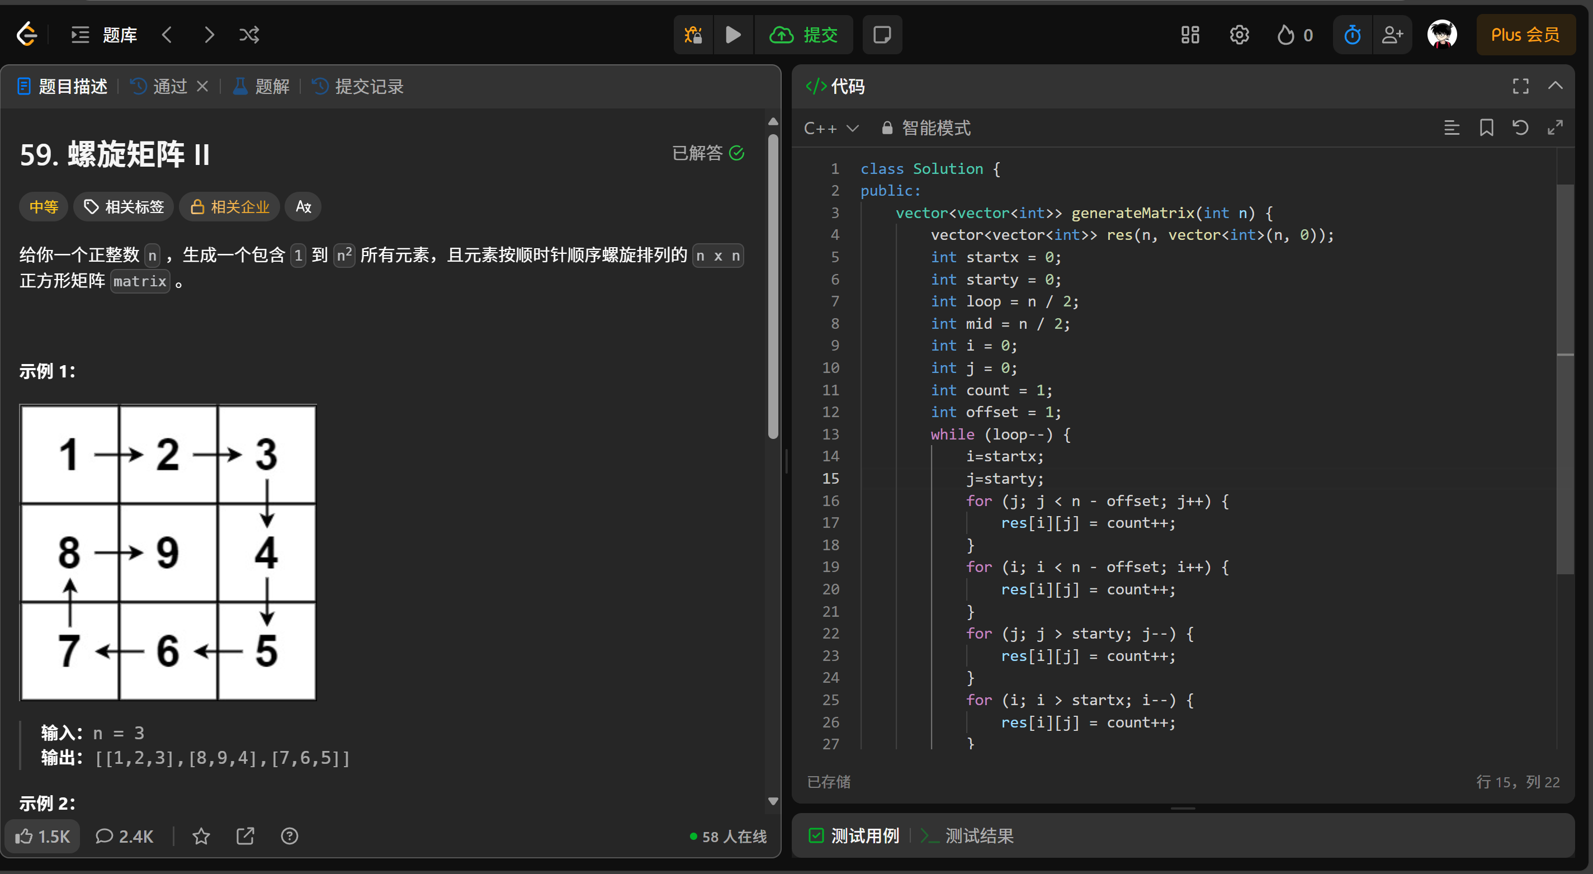Click 已存储 saved status

829,782
